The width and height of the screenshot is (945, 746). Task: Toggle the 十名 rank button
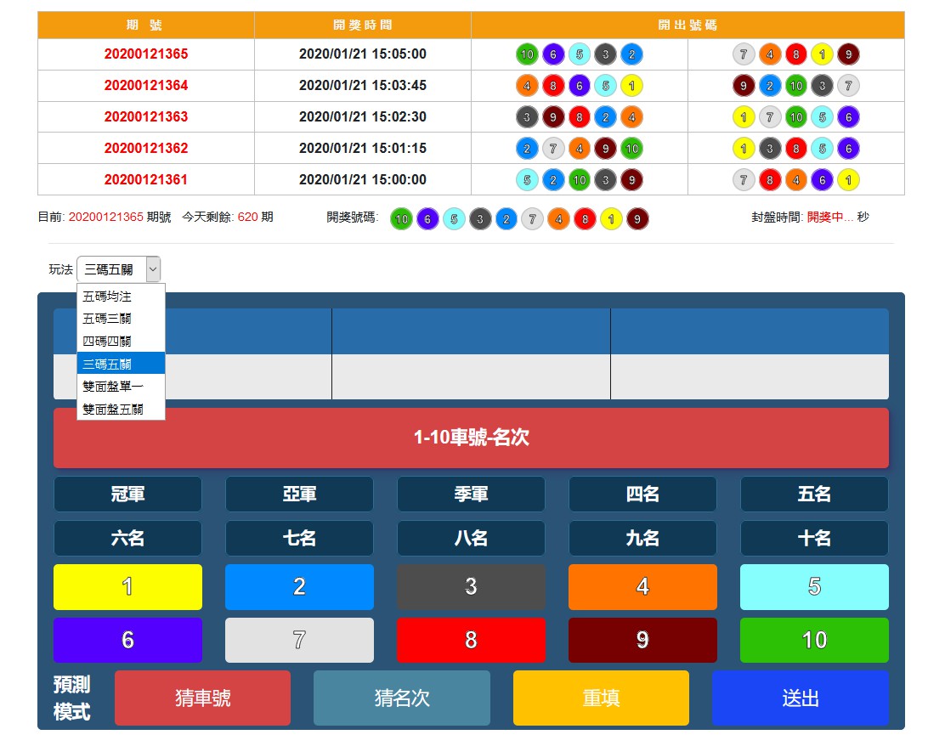click(814, 539)
